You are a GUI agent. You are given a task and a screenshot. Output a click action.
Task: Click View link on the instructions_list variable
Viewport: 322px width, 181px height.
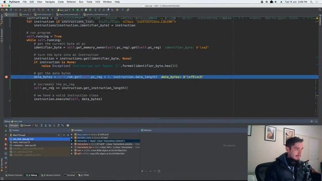pyautogui.click(x=137, y=147)
